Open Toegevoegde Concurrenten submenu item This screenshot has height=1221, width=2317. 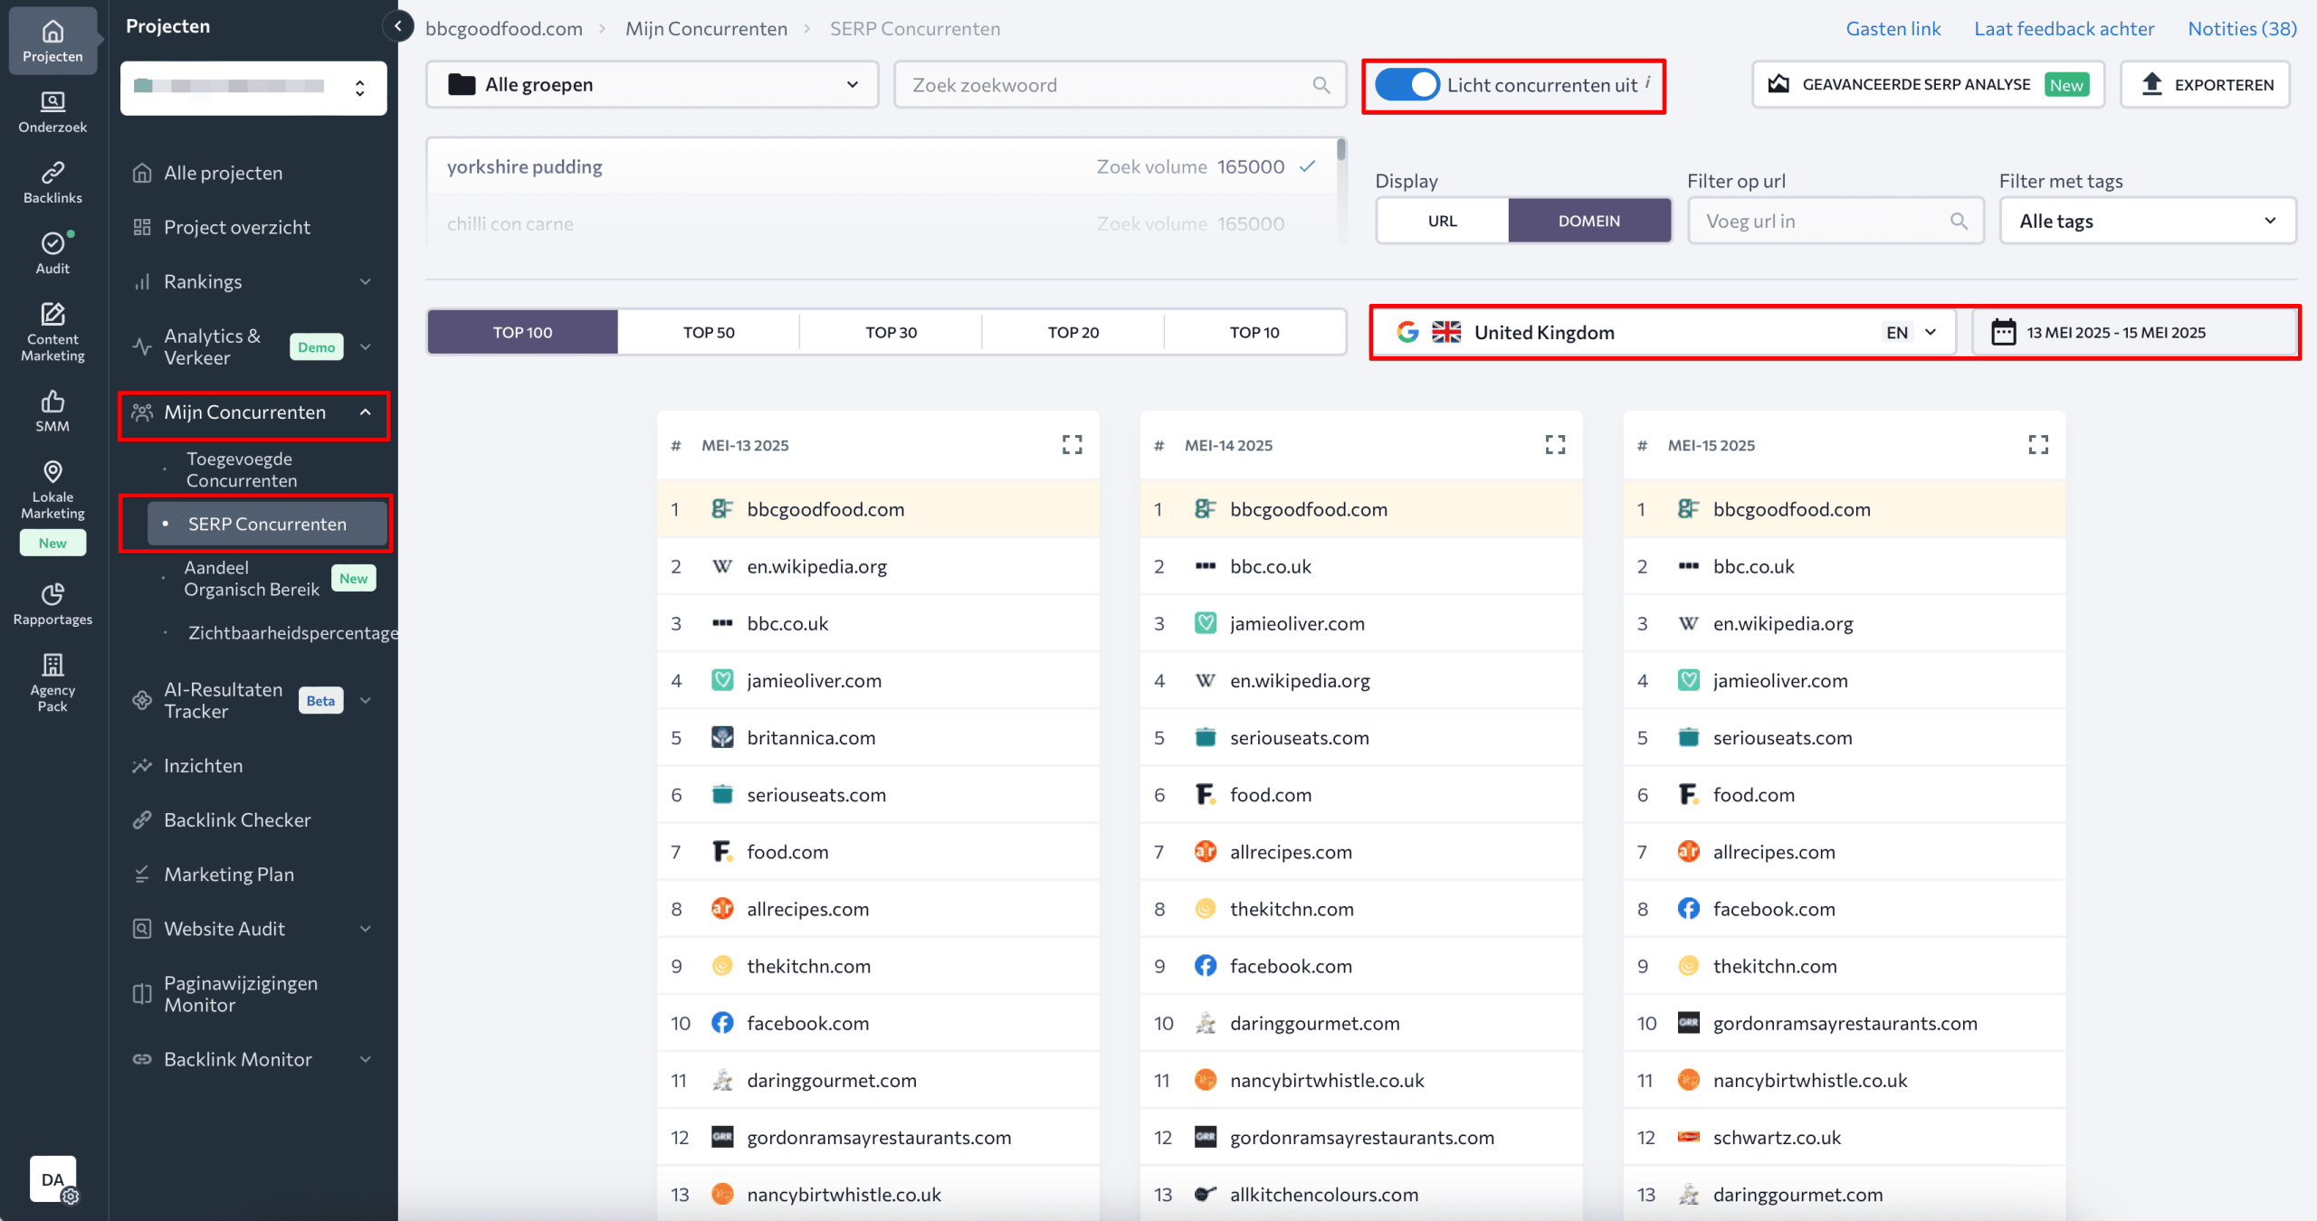242,469
